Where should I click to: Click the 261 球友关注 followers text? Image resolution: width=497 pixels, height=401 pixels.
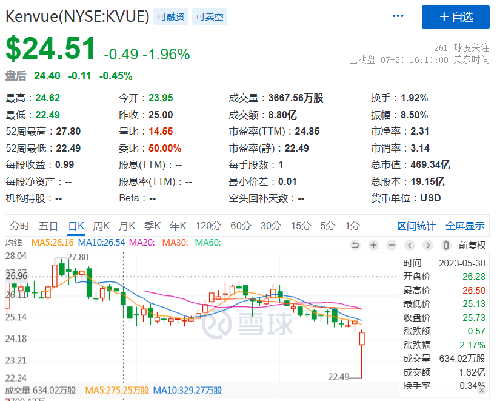coord(461,48)
